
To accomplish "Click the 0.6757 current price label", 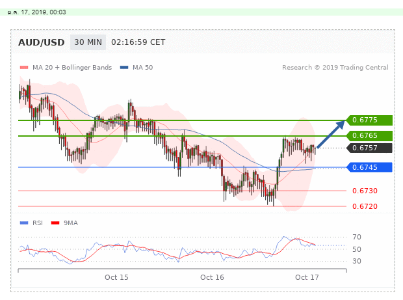I will 369,148.
